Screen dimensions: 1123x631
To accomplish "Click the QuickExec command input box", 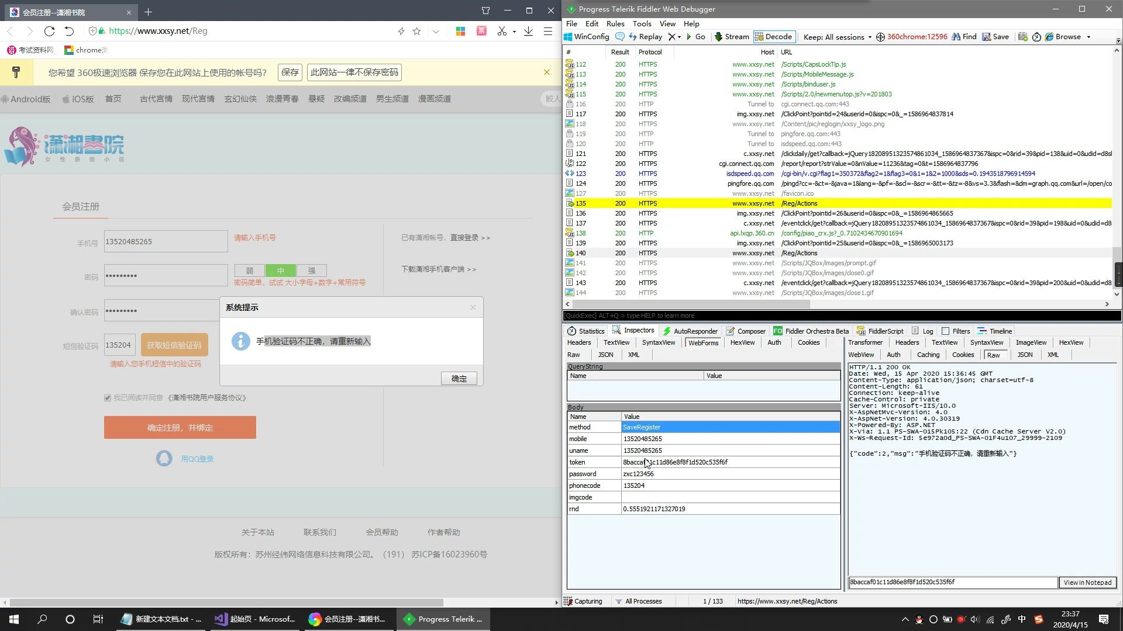I will pyautogui.click(x=842, y=315).
